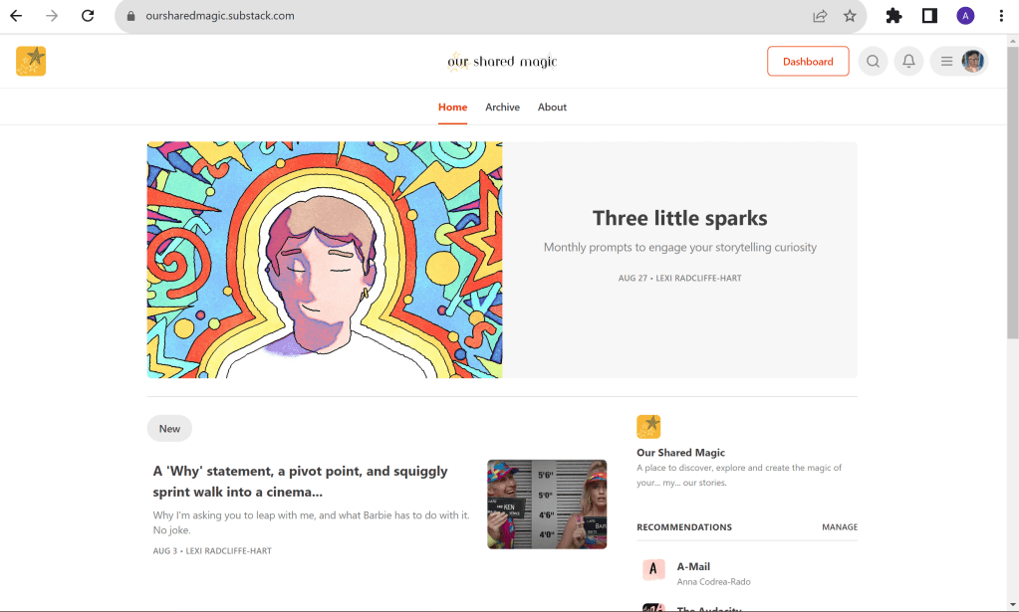Click the browser back arrow
This screenshot has height=612, width=1019.
[x=16, y=16]
